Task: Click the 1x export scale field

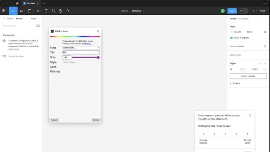Action: (231, 69)
